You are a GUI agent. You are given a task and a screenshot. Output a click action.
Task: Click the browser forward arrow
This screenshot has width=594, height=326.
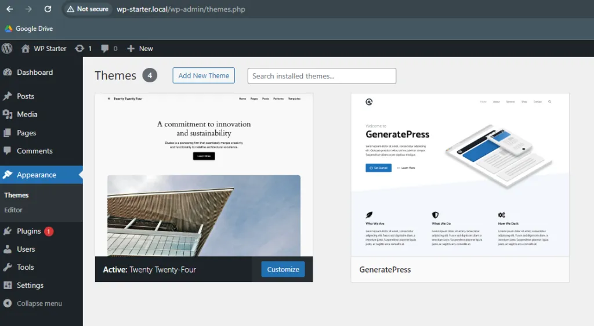point(28,9)
